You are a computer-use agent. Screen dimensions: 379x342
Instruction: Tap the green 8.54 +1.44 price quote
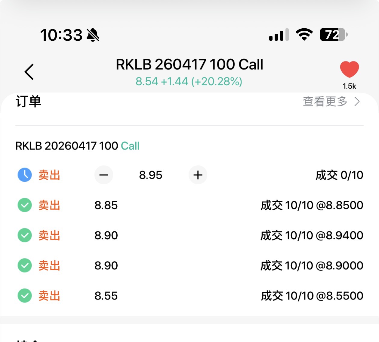click(189, 81)
